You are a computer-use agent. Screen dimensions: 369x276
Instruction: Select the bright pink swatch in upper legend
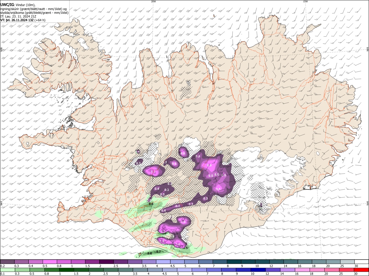pyautogui.click(x=50, y=262)
